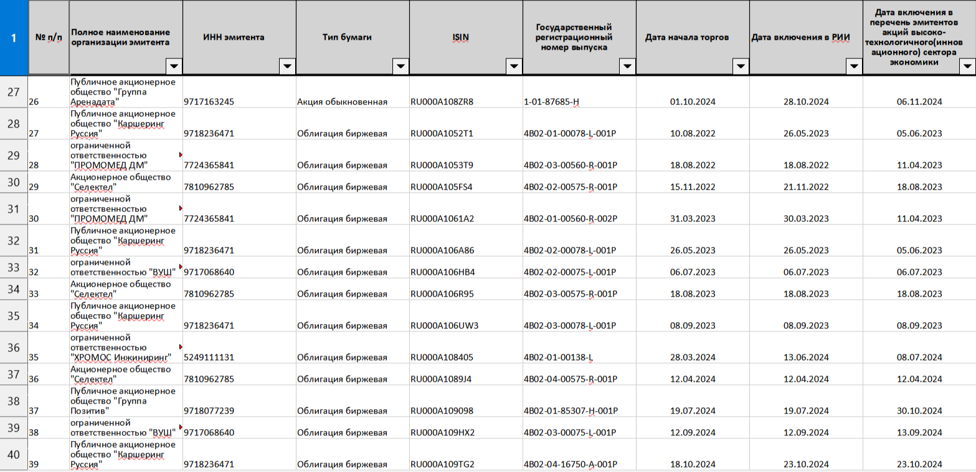Select cell RU000A1053T9
The width and height of the screenshot is (976, 472).
[x=466, y=155]
